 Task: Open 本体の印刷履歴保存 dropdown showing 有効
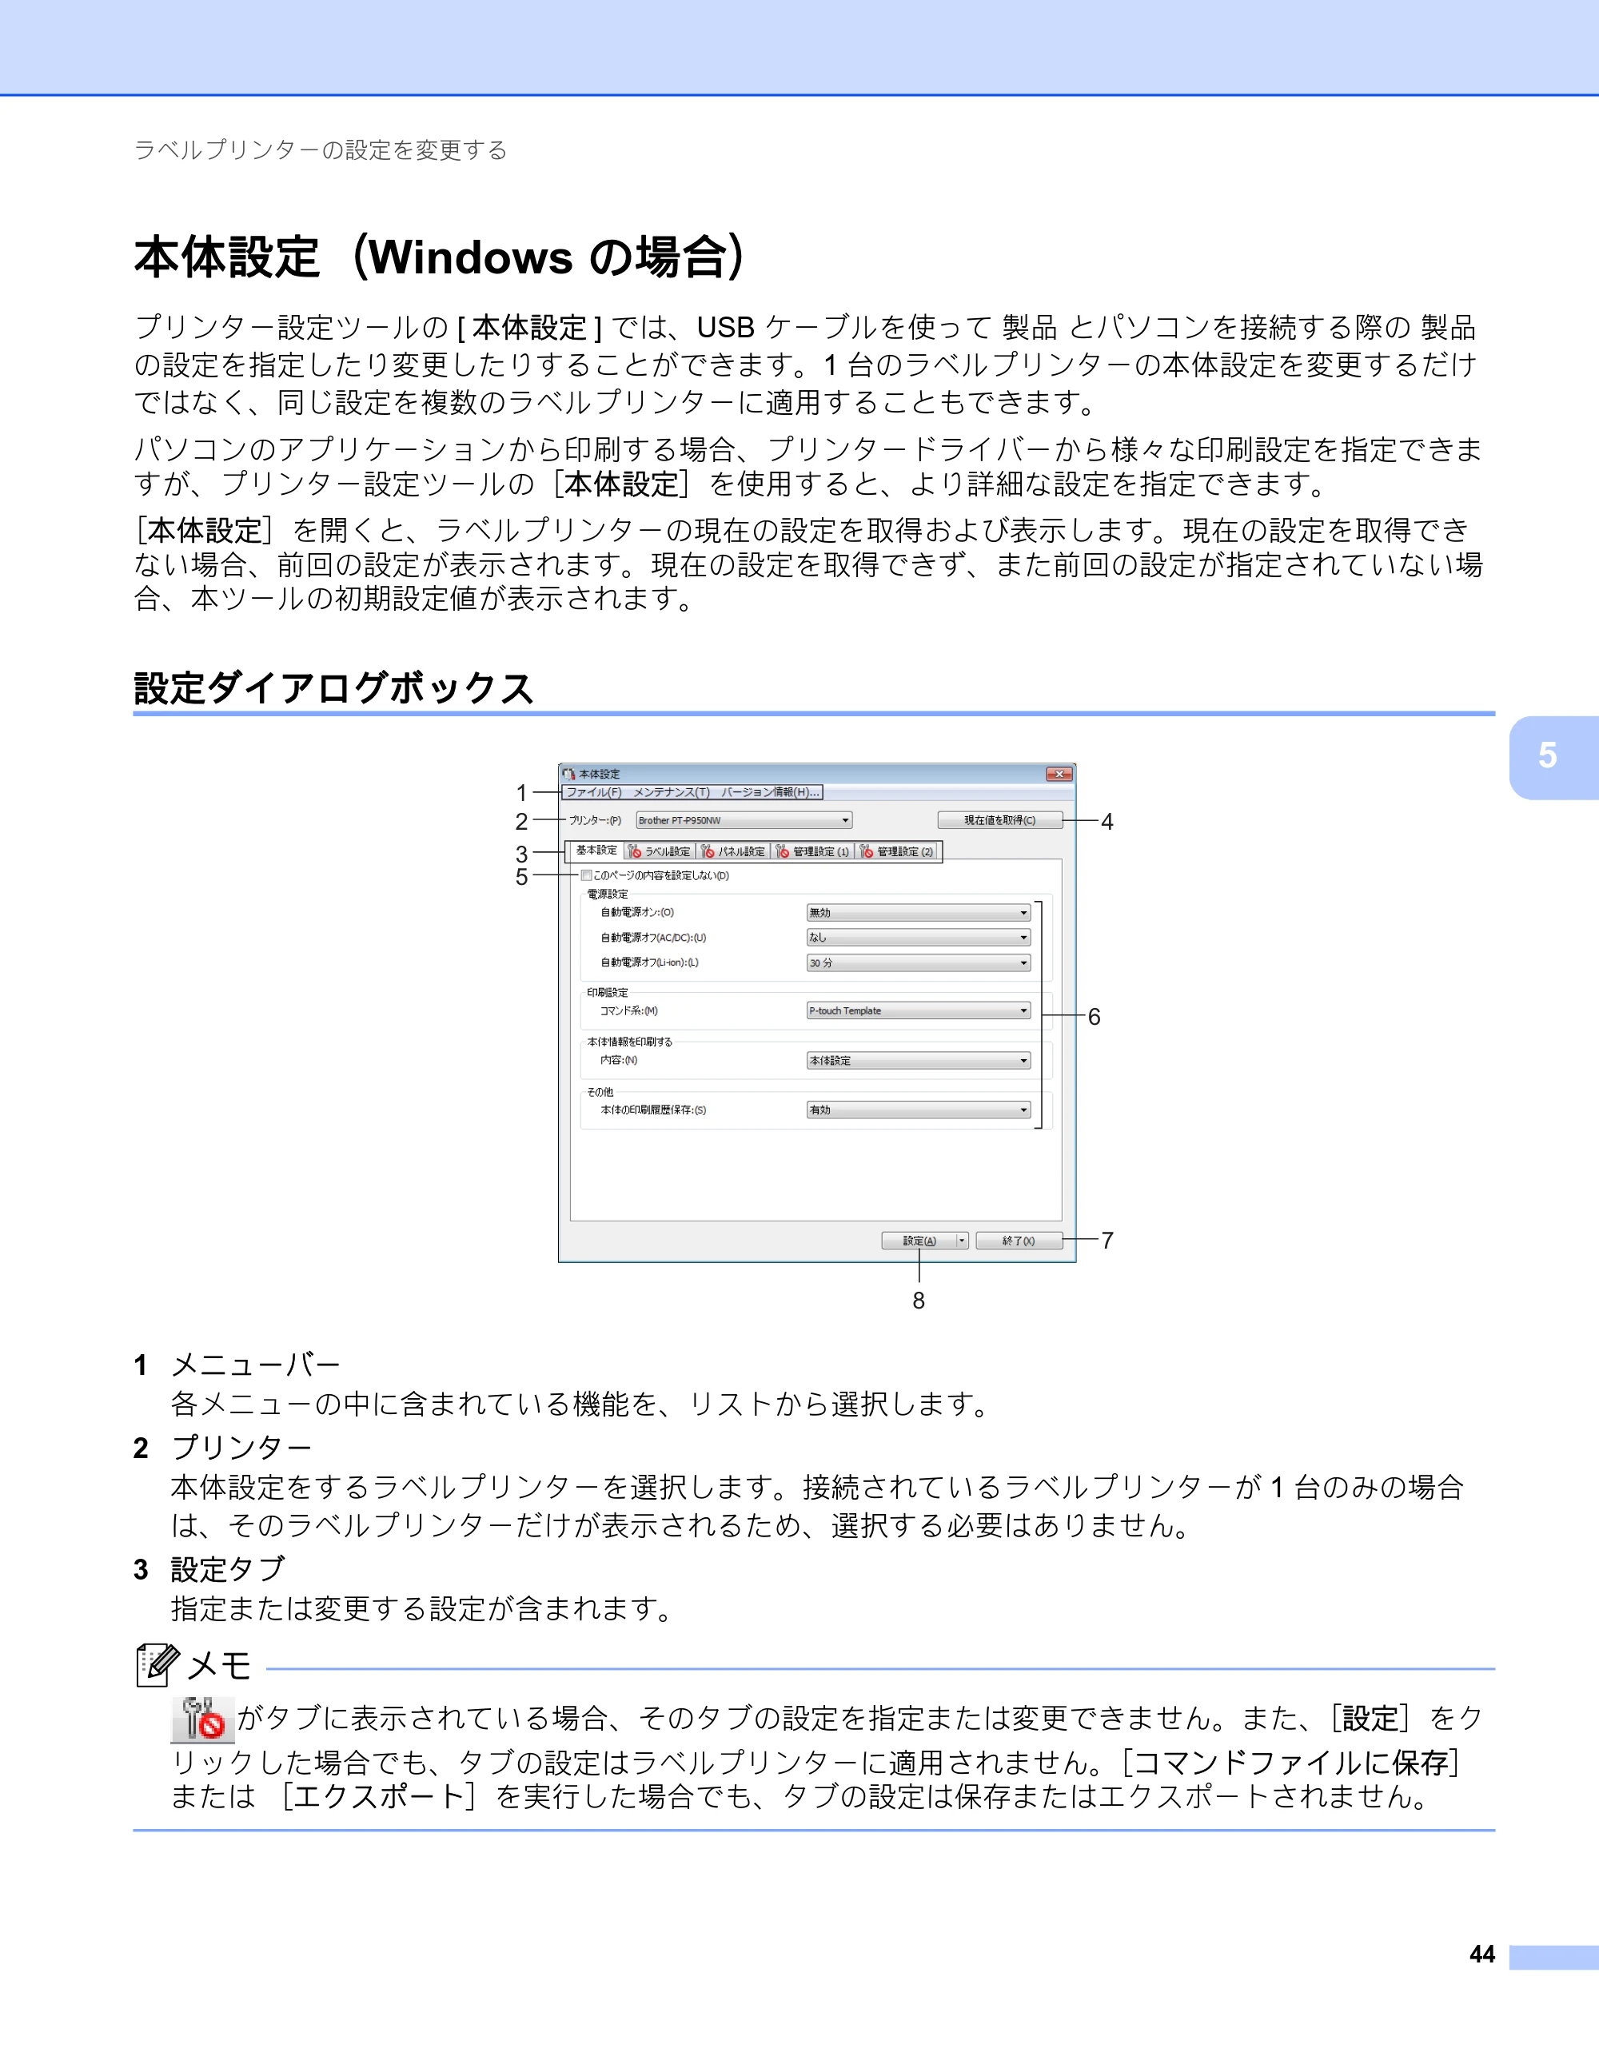coord(919,1110)
